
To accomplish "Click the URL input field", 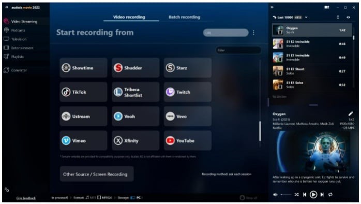I will click(225, 33).
